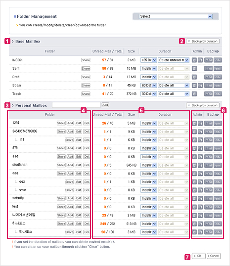Open the duration dropdown for folder 1234

tap(148, 123)
